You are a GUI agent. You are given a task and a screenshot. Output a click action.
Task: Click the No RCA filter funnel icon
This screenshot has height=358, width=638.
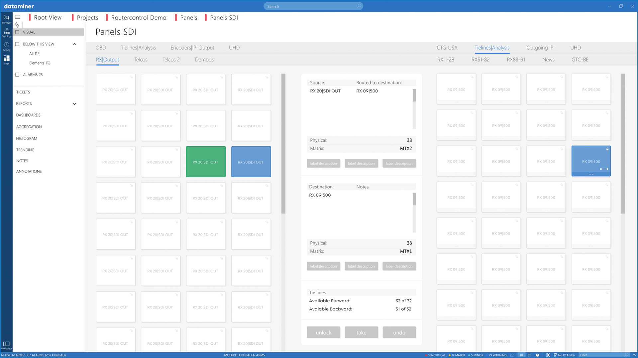click(x=555, y=355)
